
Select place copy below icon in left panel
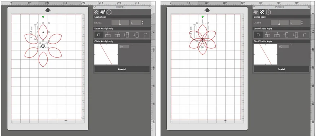[136, 35]
